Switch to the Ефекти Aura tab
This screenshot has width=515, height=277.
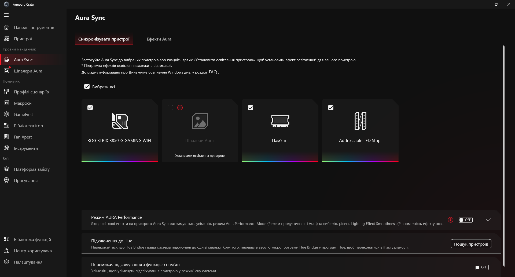click(159, 39)
